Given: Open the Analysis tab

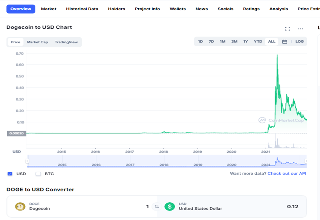Looking at the screenshot, I should point(279,9).
